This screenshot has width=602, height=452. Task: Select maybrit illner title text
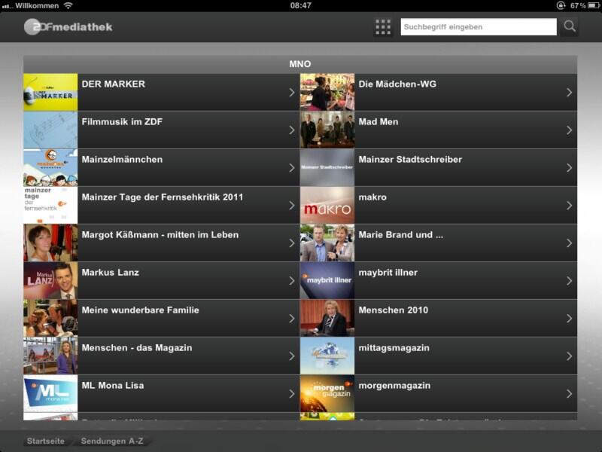tap(388, 273)
